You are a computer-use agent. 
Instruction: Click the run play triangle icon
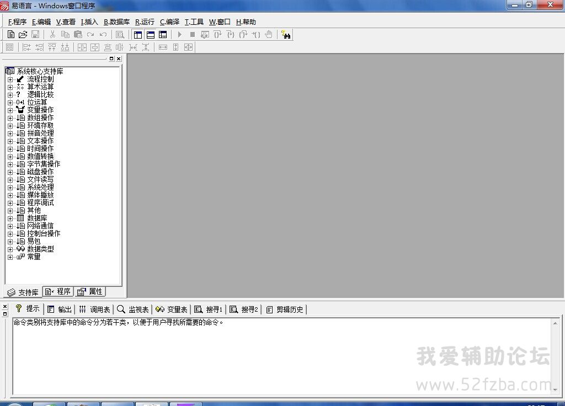click(x=180, y=35)
